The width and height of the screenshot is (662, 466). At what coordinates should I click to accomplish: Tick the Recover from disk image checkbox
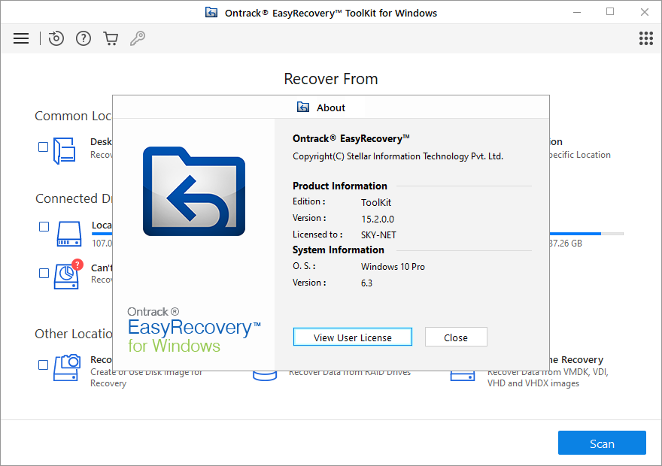[x=43, y=365]
